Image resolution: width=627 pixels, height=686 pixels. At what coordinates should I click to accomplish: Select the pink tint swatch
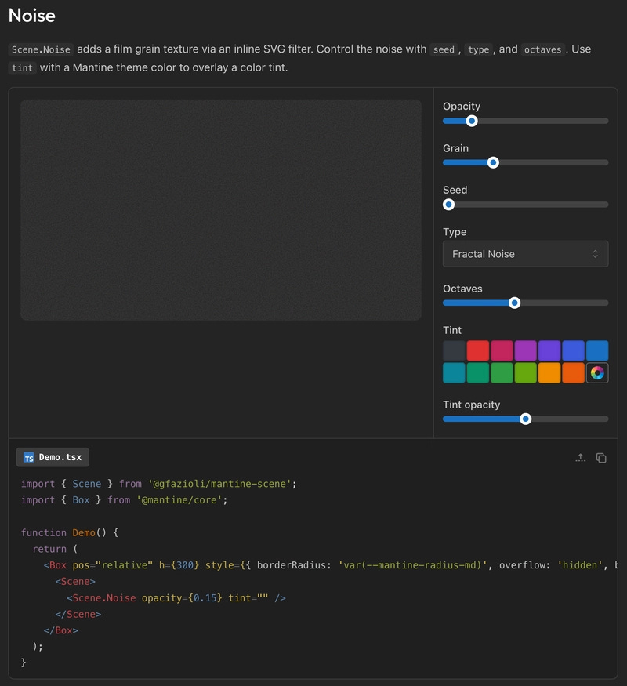[x=502, y=350]
